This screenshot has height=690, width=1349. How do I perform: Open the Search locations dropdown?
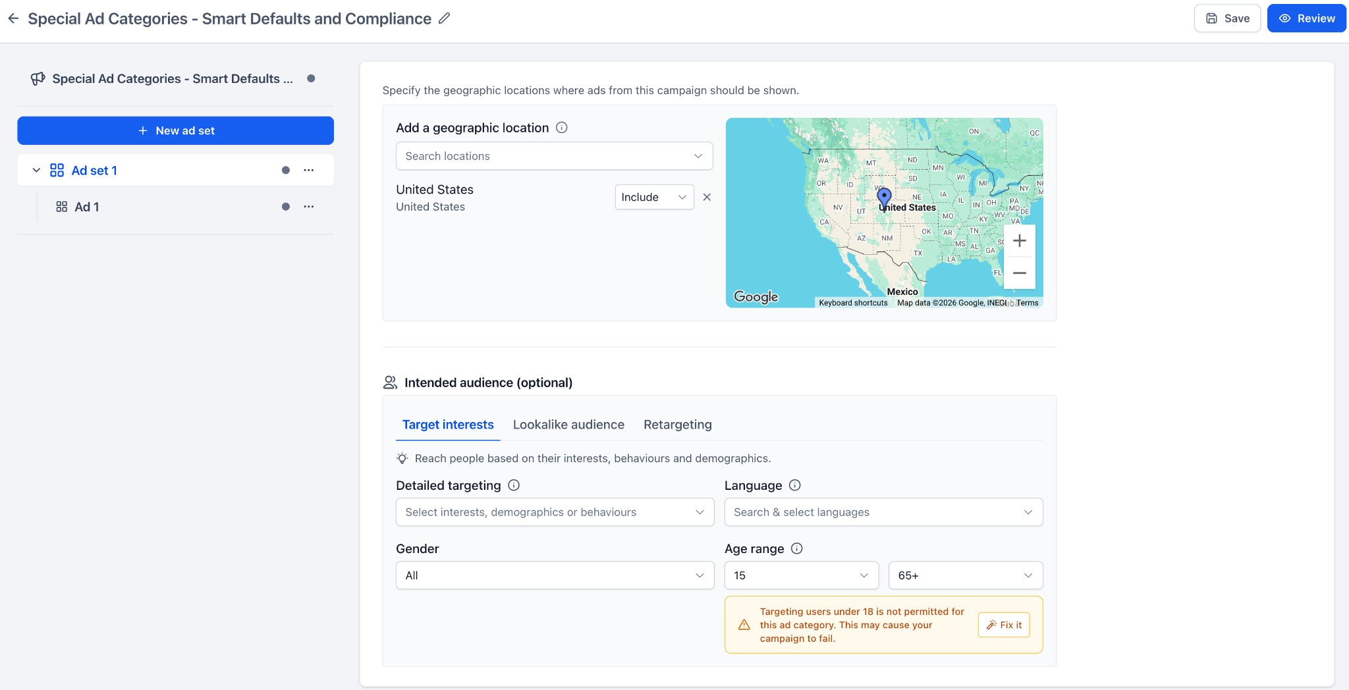(x=554, y=156)
